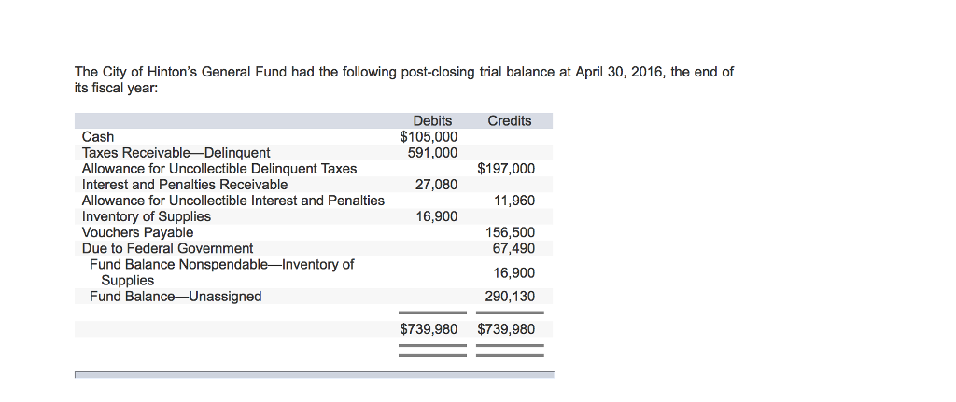The height and width of the screenshot is (402, 956).
Task: Click the Debits column header
Action: (x=431, y=121)
